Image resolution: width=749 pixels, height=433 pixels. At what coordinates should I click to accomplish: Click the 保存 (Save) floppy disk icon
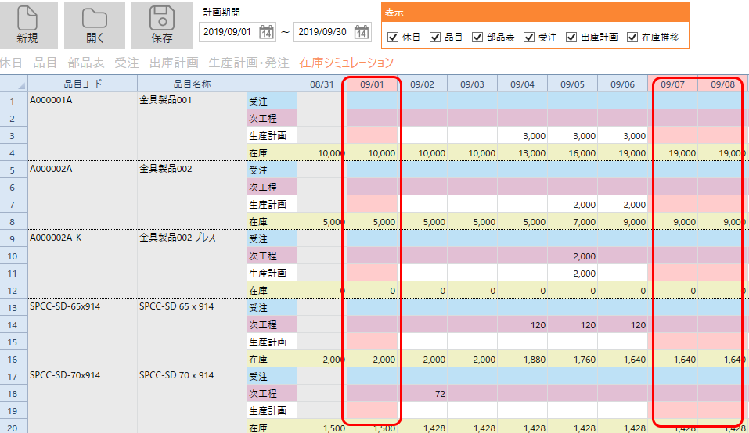click(x=162, y=18)
